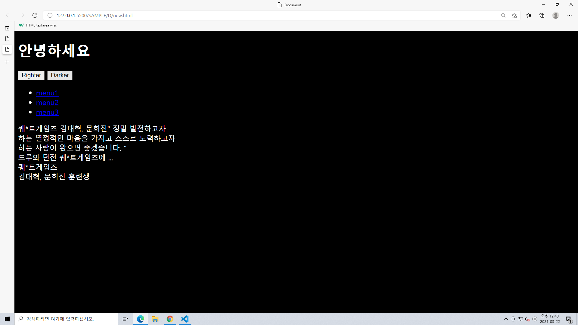Open the user profile avatar

pyautogui.click(x=556, y=15)
